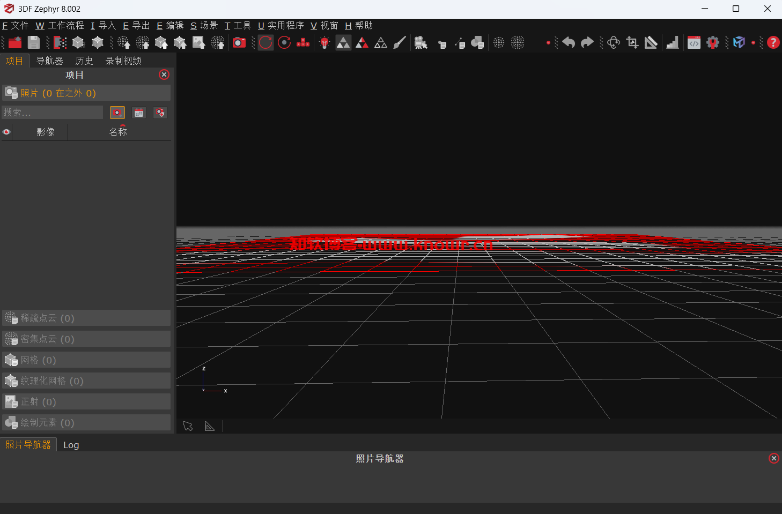Image resolution: width=782 pixels, height=514 pixels.
Task: Toggle orbit-around-pivot navigation mode
Action: coord(284,43)
